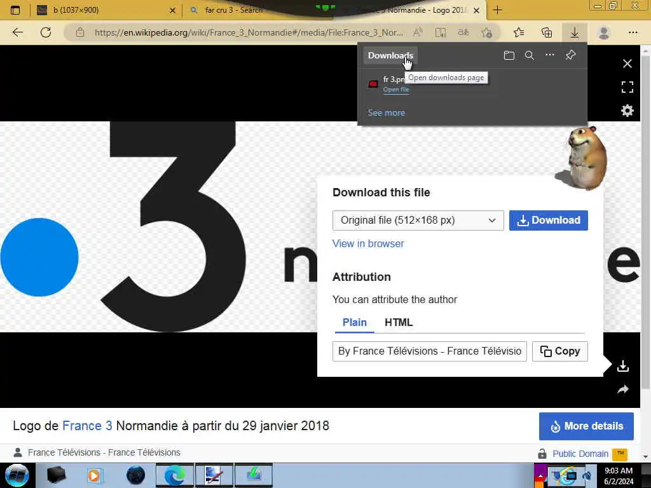This screenshot has width=651, height=488.
Task: Copy the attribution text
Action: [x=559, y=351]
